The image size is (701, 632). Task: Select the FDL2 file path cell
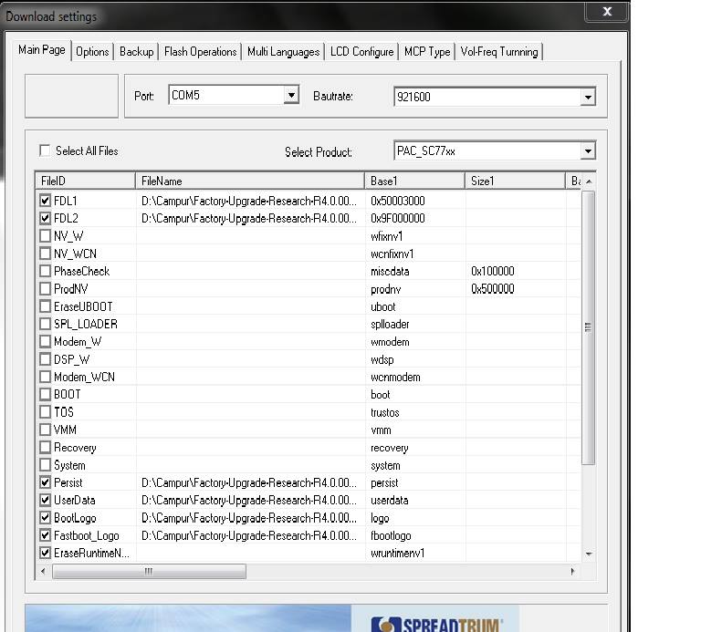[x=249, y=218]
